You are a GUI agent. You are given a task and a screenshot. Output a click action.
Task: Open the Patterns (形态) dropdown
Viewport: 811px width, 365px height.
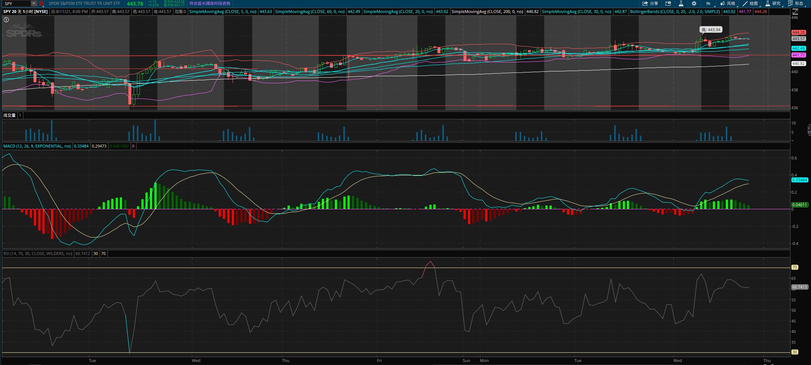pyautogui.click(x=796, y=3)
